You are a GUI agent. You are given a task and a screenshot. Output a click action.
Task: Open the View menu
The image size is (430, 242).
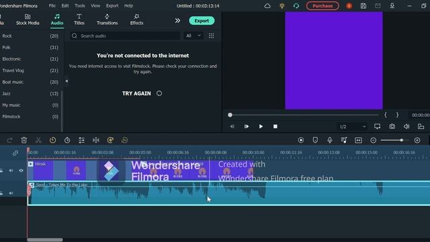click(95, 6)
